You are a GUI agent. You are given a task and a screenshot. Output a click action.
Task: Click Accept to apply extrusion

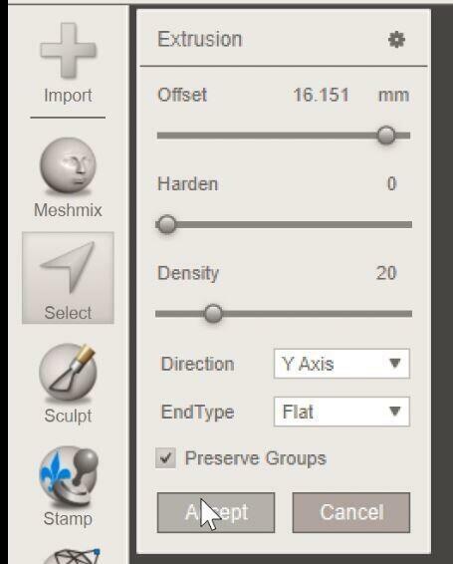click(216, 512)
